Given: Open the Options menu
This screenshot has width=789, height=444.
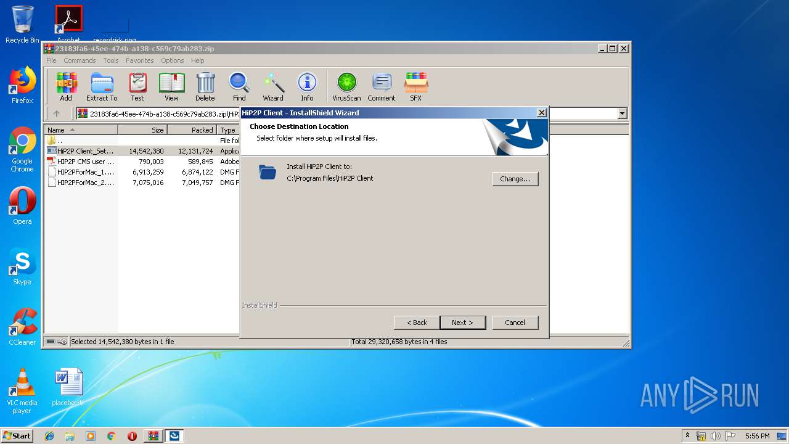Looking at the screenshot, I should pos(173,60).
